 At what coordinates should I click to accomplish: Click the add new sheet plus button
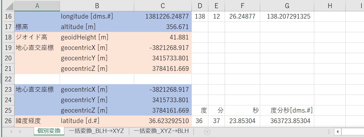[207, 131]
